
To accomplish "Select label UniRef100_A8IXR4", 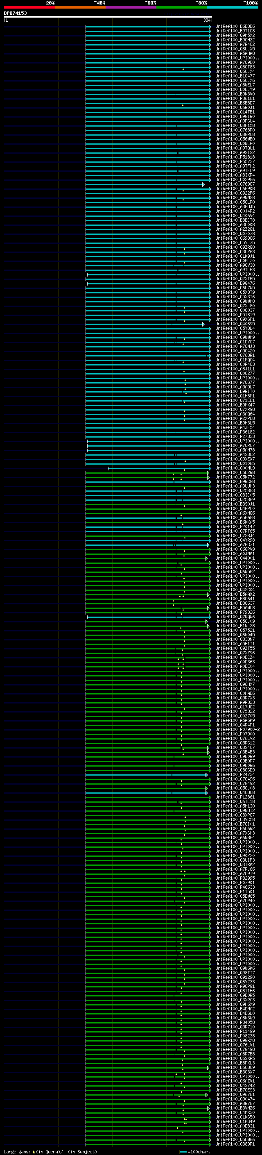I will (235, 175).
